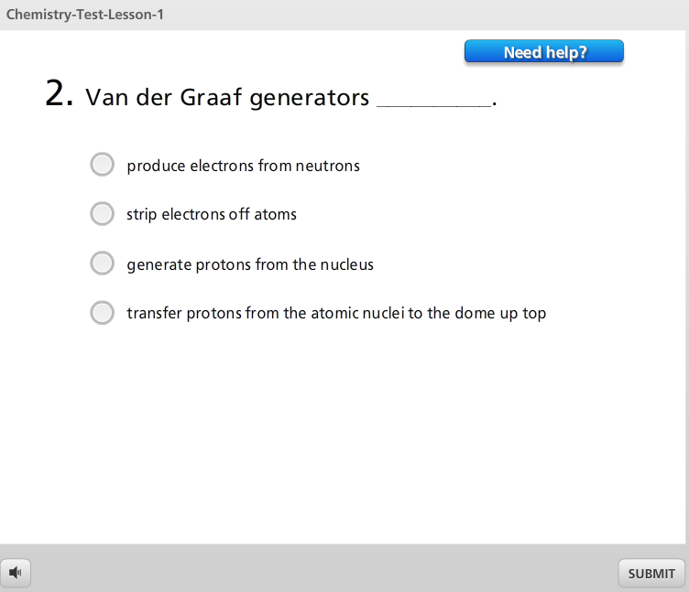The image size is (689, 592).
Task: Pick radio for generate protons from the nucleus
Action: 103,264
